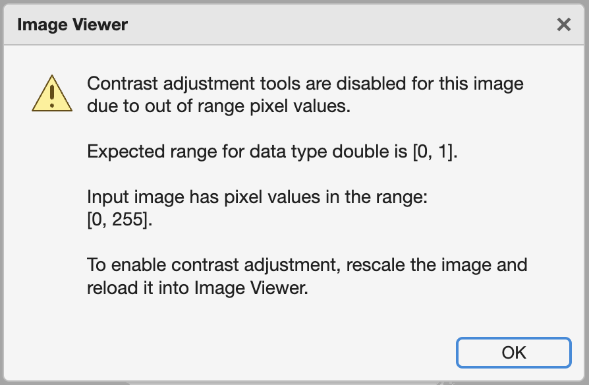Click the 'reload it into Image Viewer' line

click(x=198, y=288)
